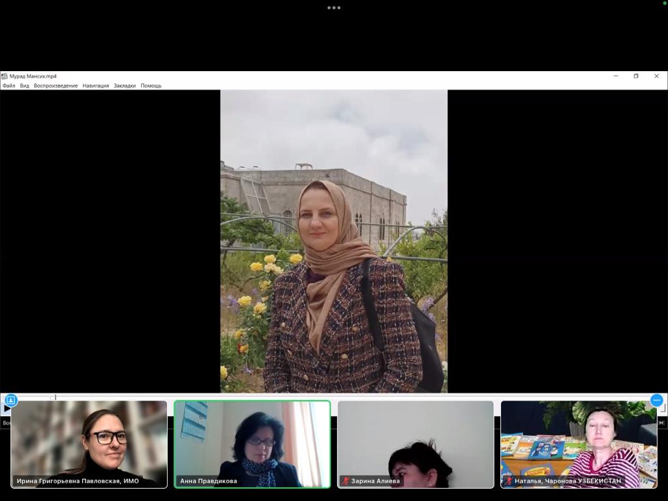
Task: Open the Воспроизведение menu
Action: click(x=55, y=86)
